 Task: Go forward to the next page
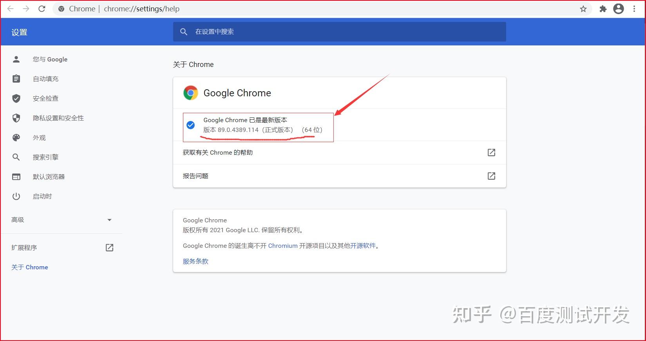[x=26, y=9]
